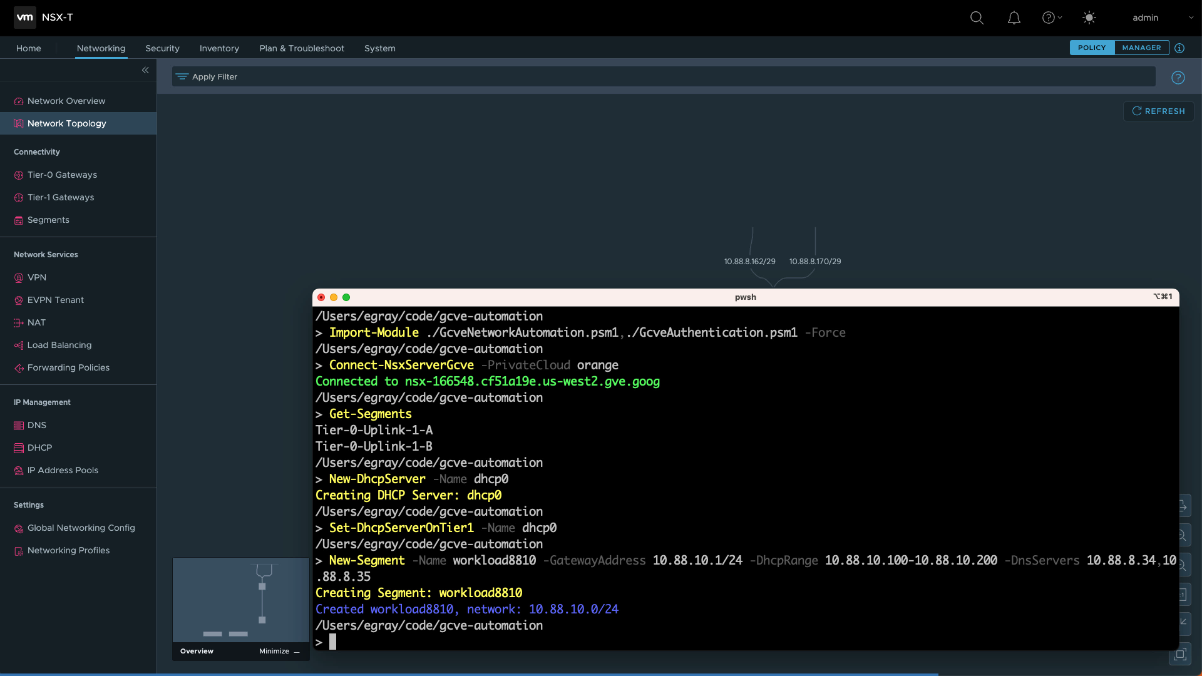Click the NAT icon

19,323
